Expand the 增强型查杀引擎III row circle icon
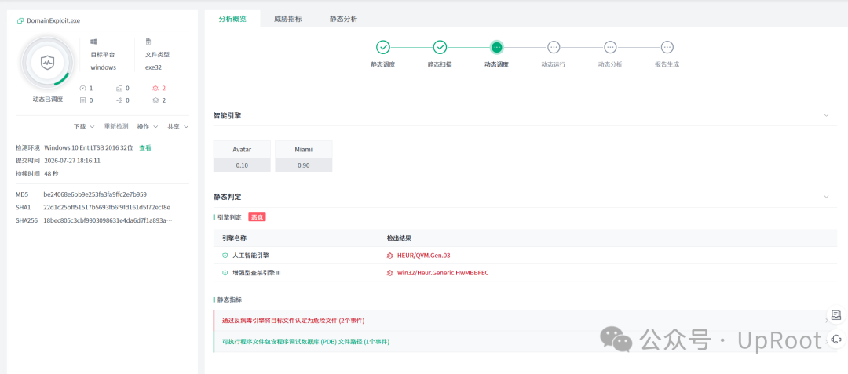 pos(225,273)
